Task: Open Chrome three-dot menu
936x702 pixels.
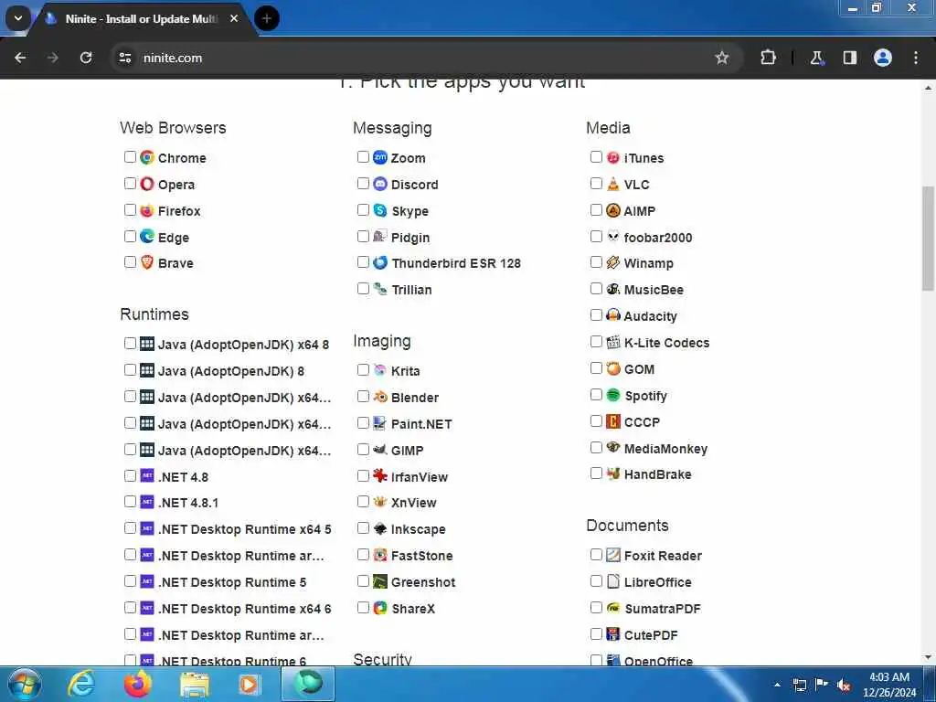Action: (x=916, y=58)
